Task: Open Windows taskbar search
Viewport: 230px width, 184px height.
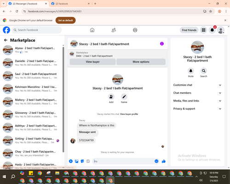Action: (x=13, y=177)
